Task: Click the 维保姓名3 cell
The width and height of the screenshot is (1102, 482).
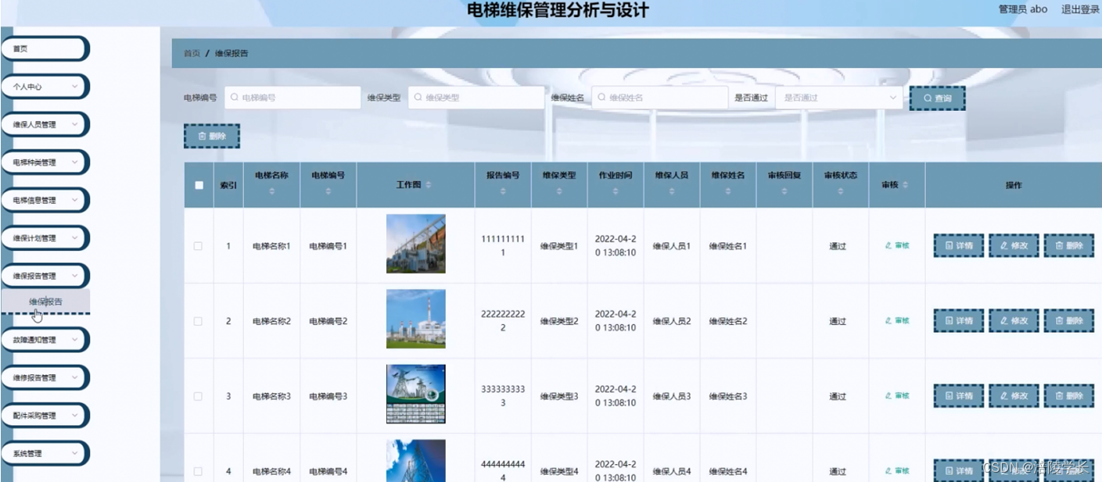Action: (x=728, y=396)
